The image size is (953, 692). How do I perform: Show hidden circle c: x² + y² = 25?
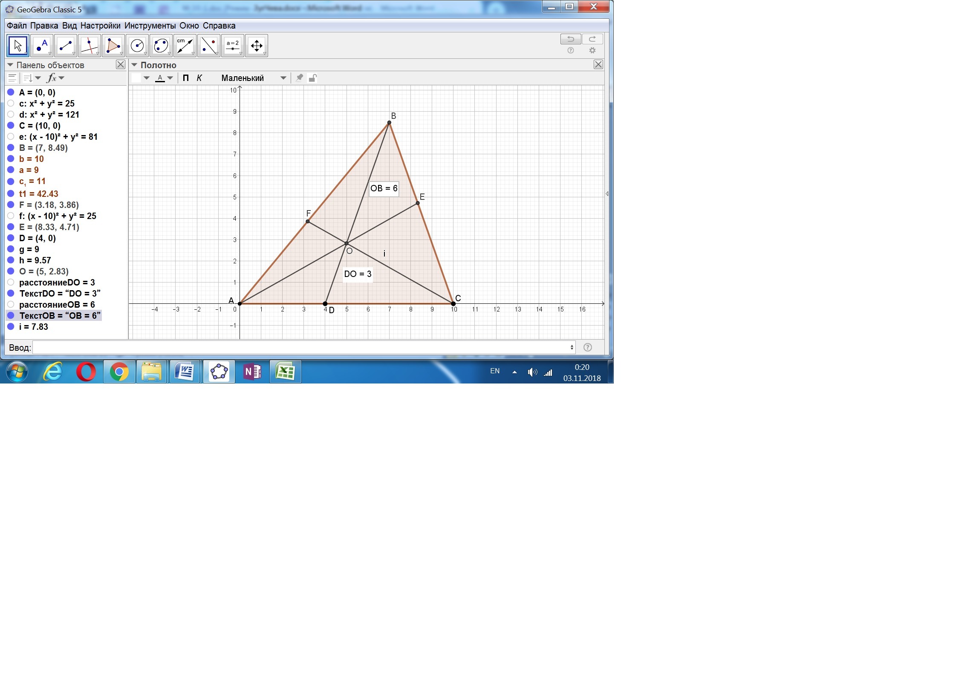click(11, 104)
